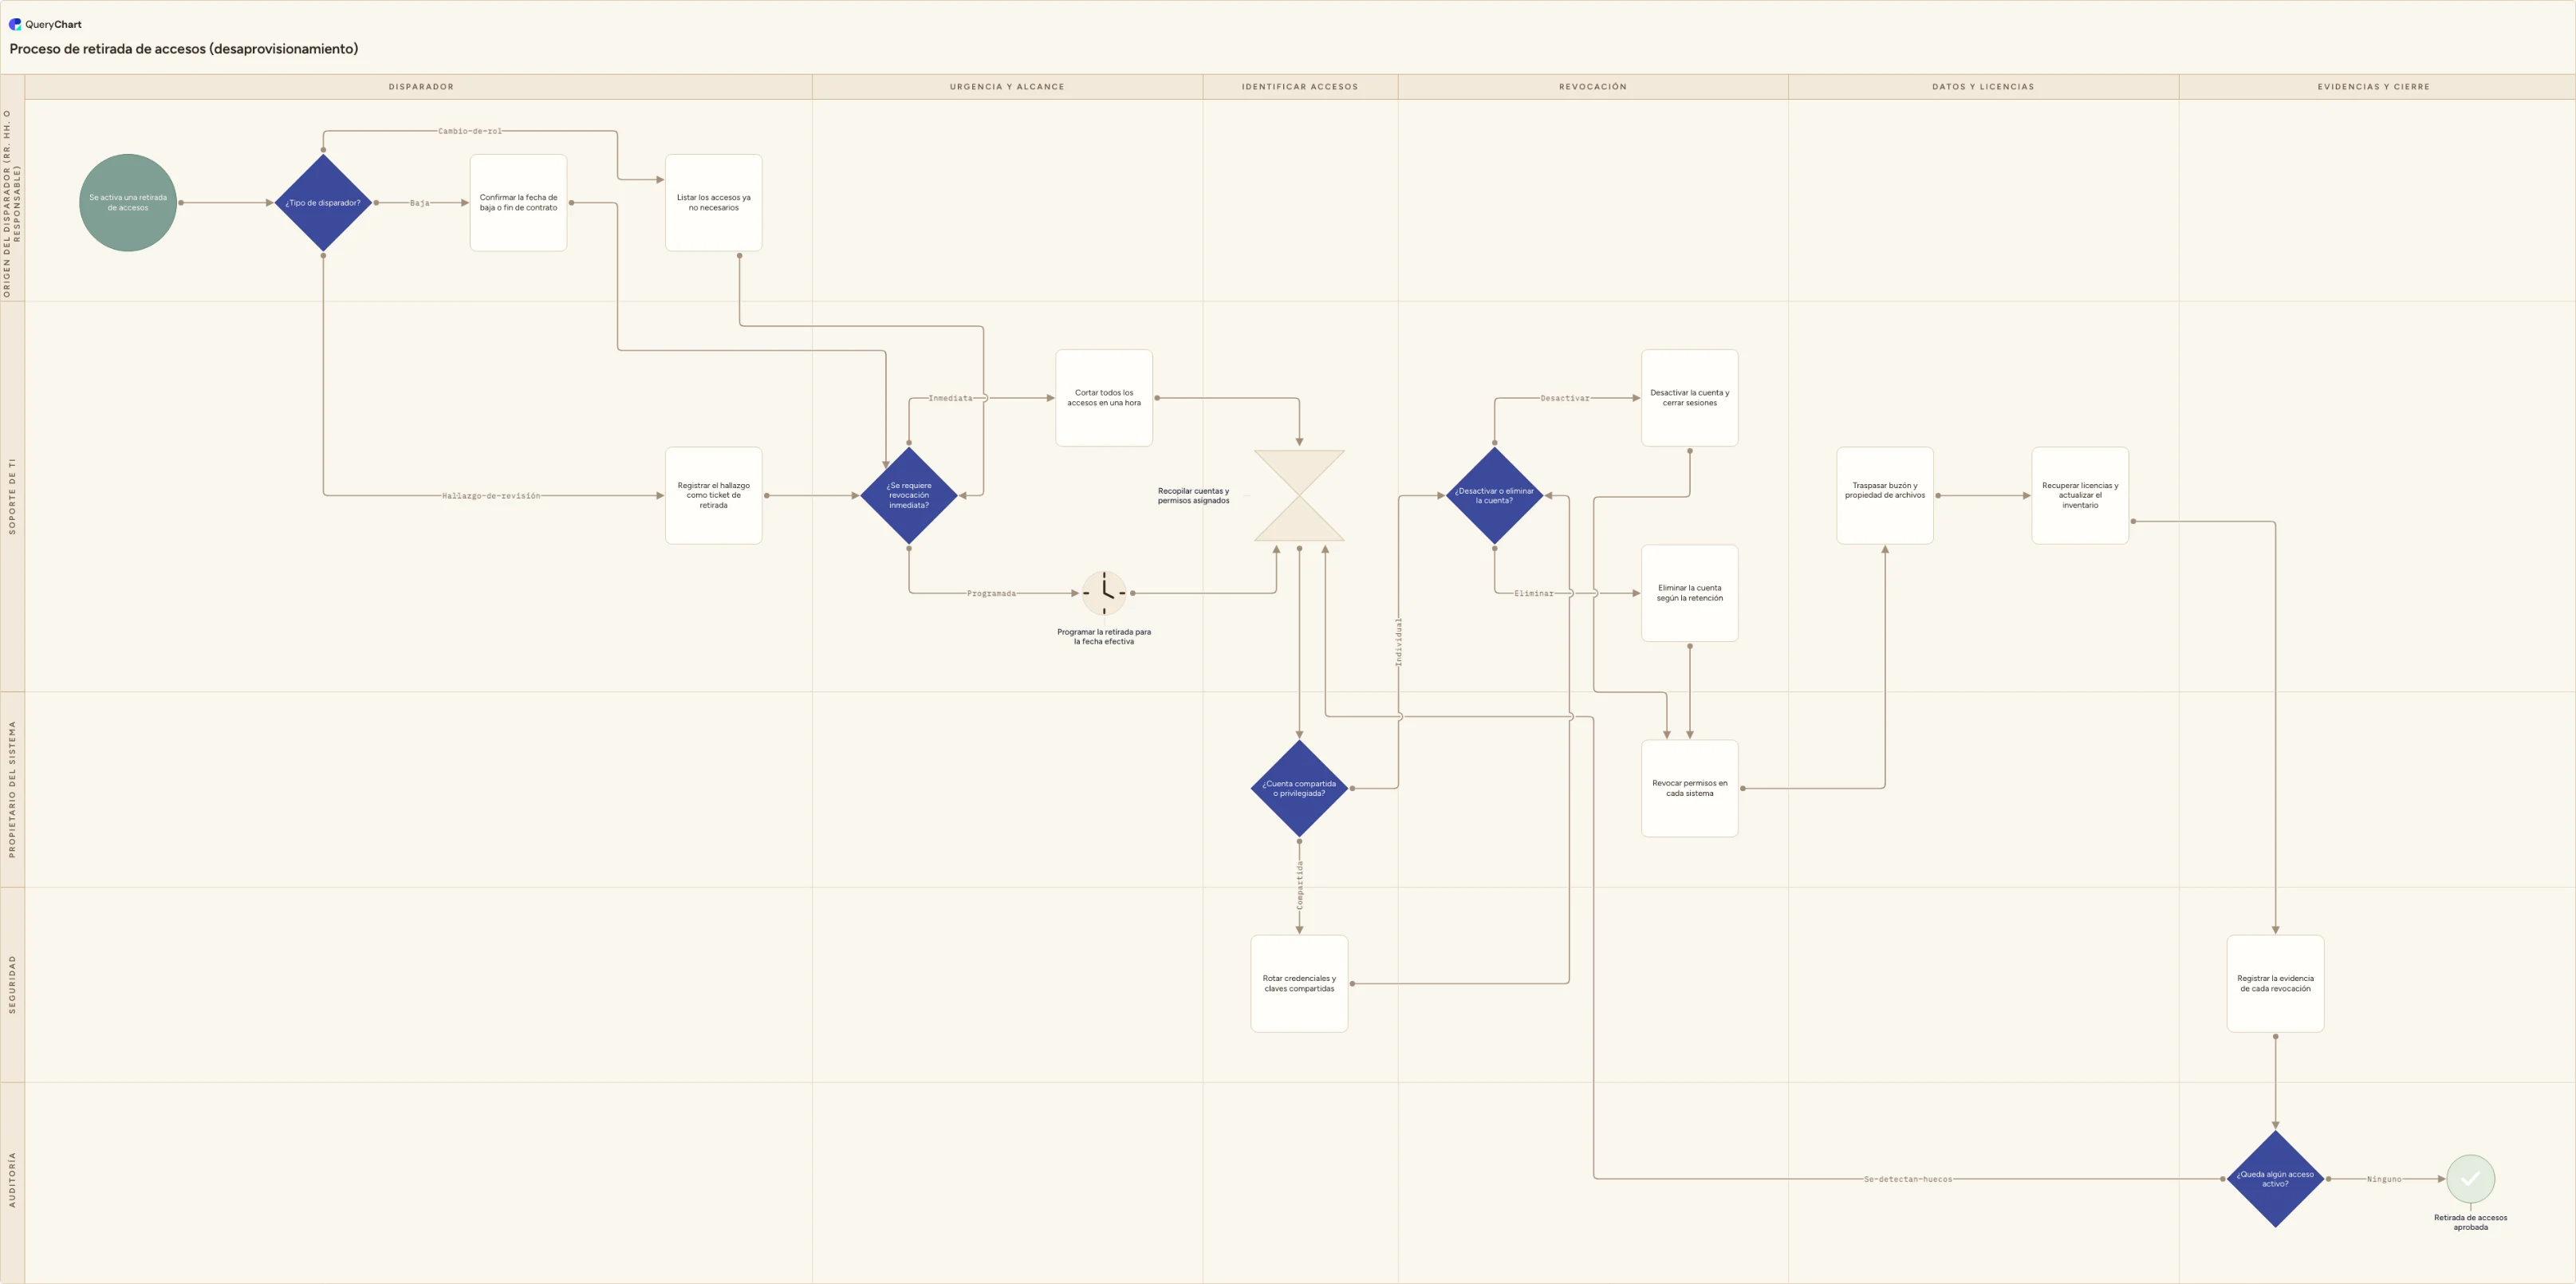This screenshot has width=2576, height=1284.
Task: Select the green start event circle
Action: coord(128,203)
